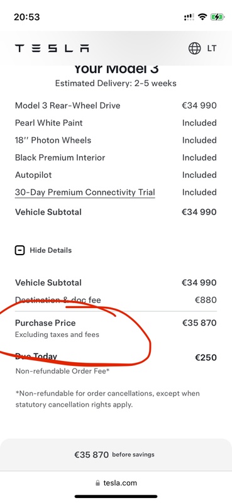232x503 pixels.
Task: Select the Purchase Price row
Action: click(116, 328)
